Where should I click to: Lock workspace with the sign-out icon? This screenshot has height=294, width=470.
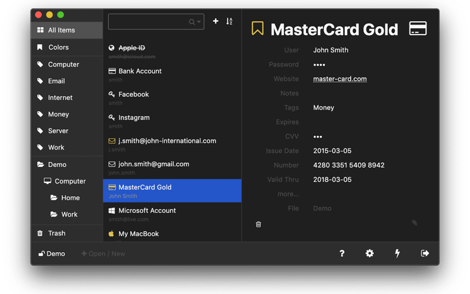pos(425,253)
